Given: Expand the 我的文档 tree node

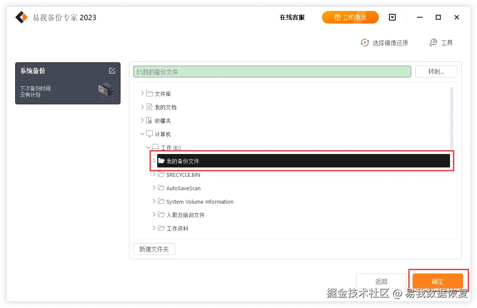Looking at the screenshot, I should pyautogui.click(x=142, y=107).
